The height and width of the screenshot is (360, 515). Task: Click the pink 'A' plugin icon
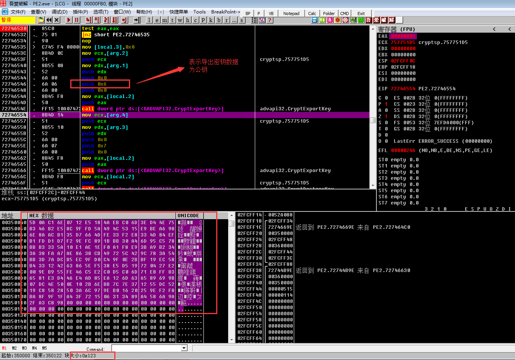[x=330, y=20]
